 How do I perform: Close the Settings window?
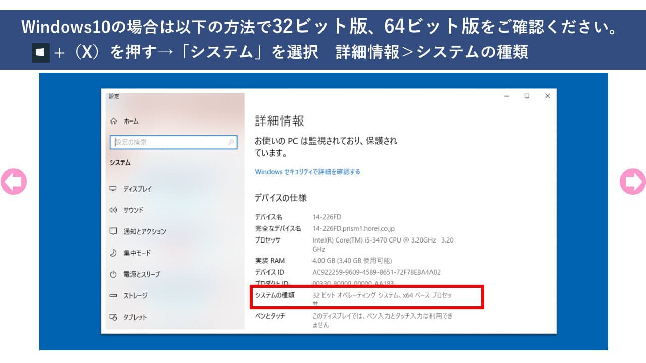(x=547, y=96)
